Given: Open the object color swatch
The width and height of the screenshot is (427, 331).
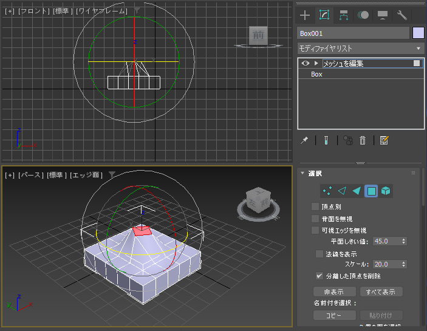Looking at the screenshot, I should coord(418,33).
